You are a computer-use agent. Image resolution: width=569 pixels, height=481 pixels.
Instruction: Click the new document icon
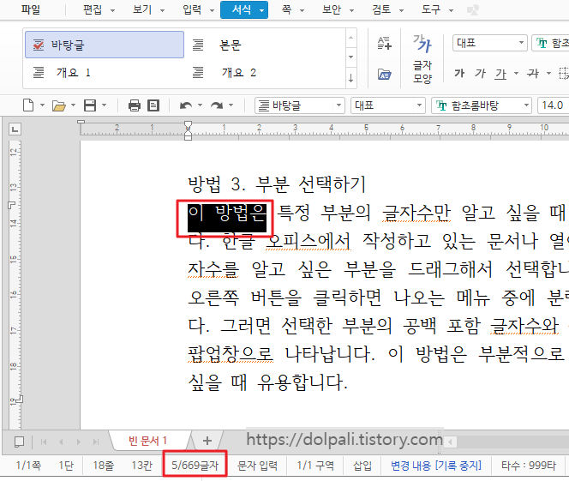click(x=28, y=105)
